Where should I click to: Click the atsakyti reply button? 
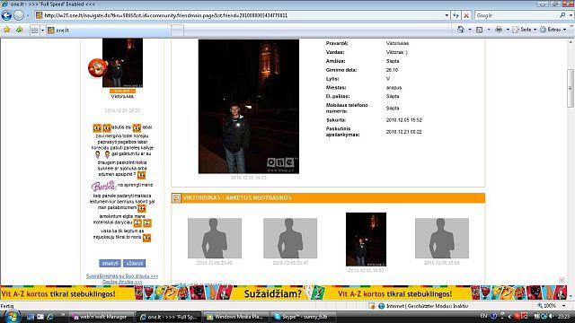pyautogui.click(x=110, y=263)
